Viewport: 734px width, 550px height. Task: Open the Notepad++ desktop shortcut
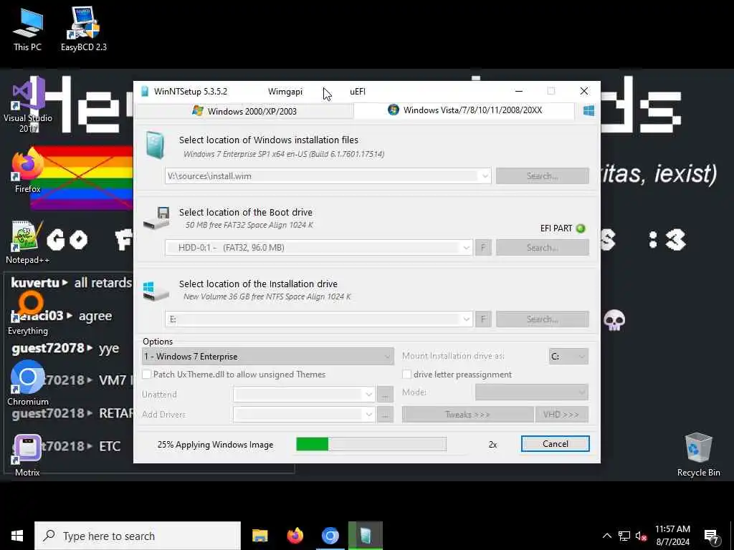click(28, 242)
